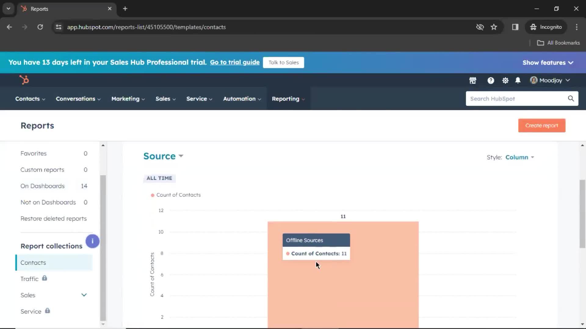Click the Settings gear icon

505,80
